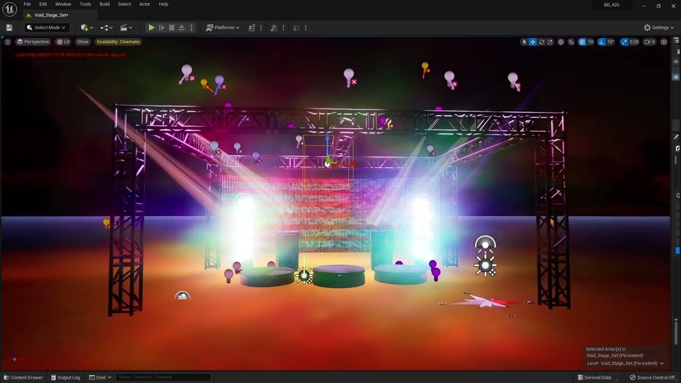Open the rotation snap 10° value menu
Image resolution: width=681 pixels, height=383 pixels.
pyautogui.click(x=611, y=42)
